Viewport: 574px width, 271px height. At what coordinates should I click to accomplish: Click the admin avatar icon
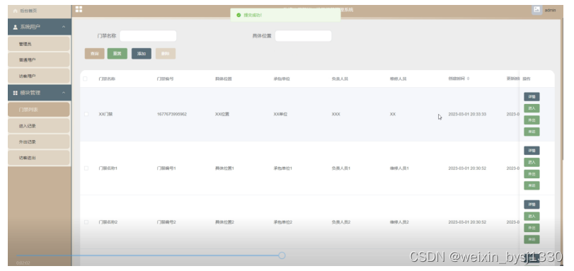(536, 10)
